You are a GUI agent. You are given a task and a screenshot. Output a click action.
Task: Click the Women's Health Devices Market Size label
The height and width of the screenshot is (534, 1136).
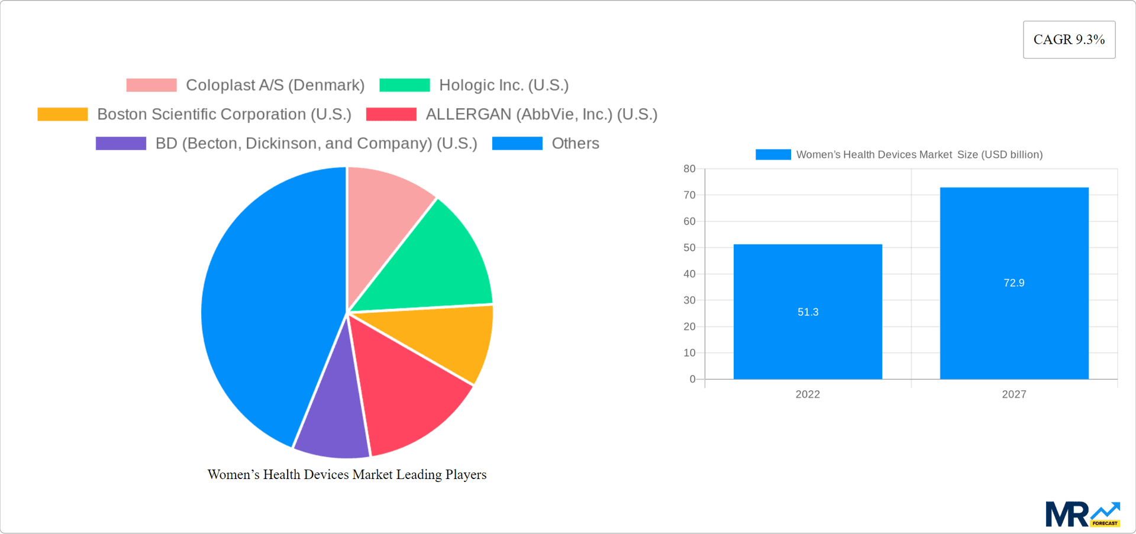coord(919,154)
